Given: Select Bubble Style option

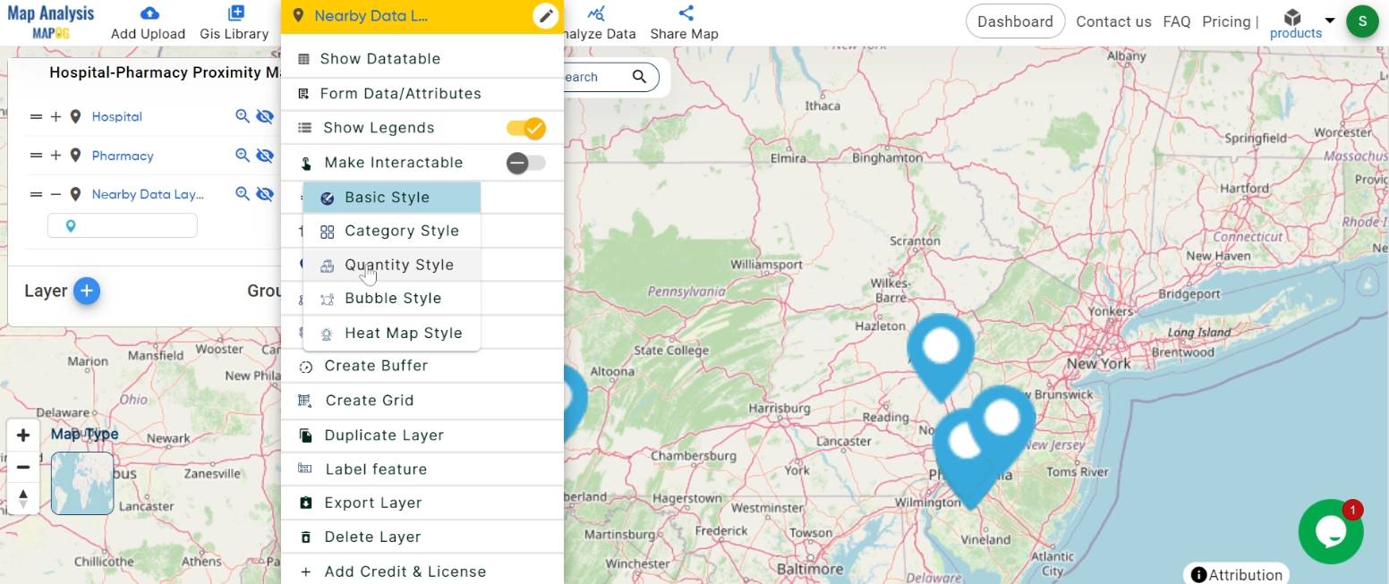Looking at the screenshot, I should pyautogui.click(x=391, y=299).
